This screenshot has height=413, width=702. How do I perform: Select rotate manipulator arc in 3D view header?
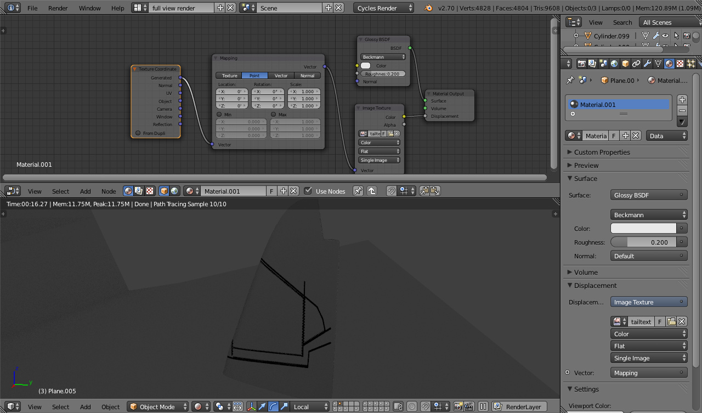point(273,406)
